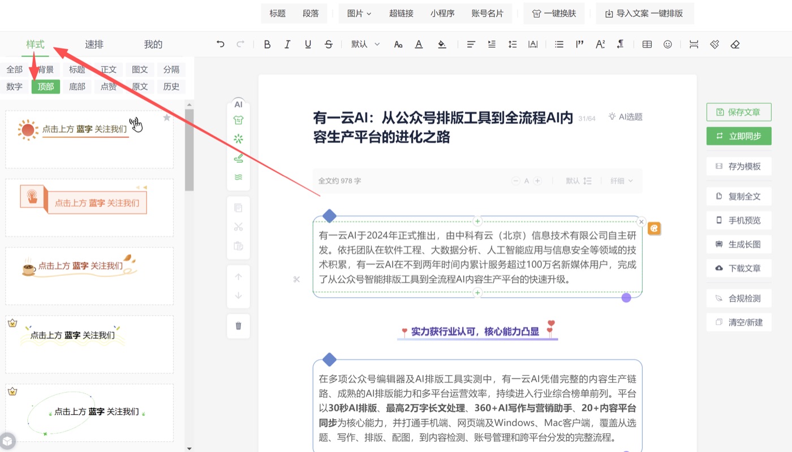Click the 默认 spacing control in word count bar
This screenshot has width=792, height=452.
pos(579,181)
